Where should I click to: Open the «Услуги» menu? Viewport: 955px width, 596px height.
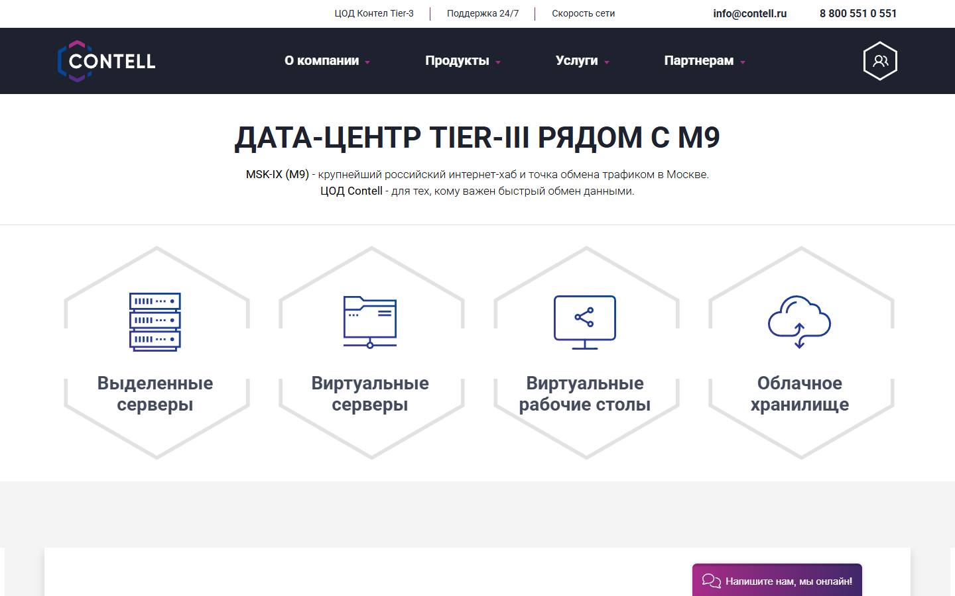click(576, 61)
